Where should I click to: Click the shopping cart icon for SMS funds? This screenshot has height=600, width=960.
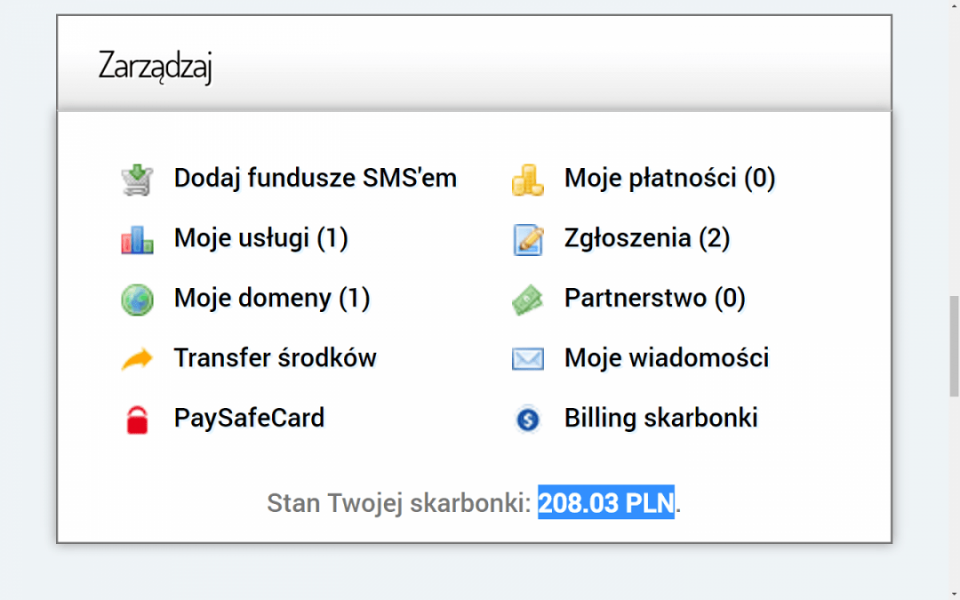click(137, 180)
